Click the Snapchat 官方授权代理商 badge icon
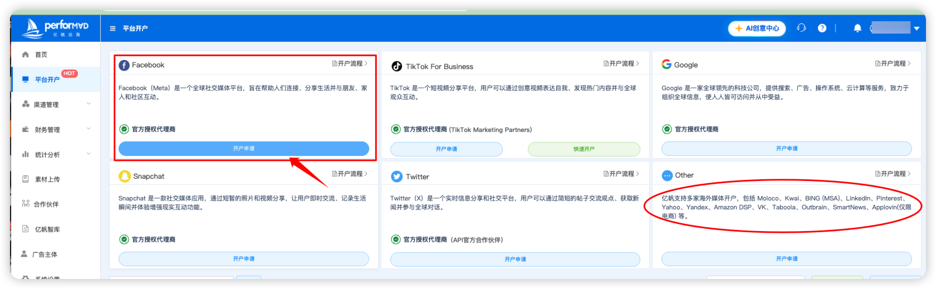 124,239
